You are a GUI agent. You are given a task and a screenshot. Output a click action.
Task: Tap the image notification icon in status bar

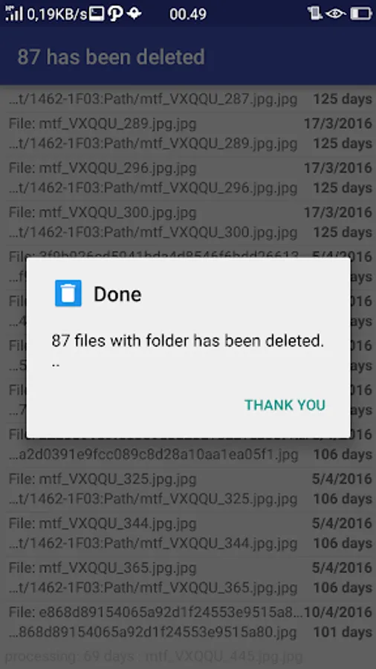point(97,13)
